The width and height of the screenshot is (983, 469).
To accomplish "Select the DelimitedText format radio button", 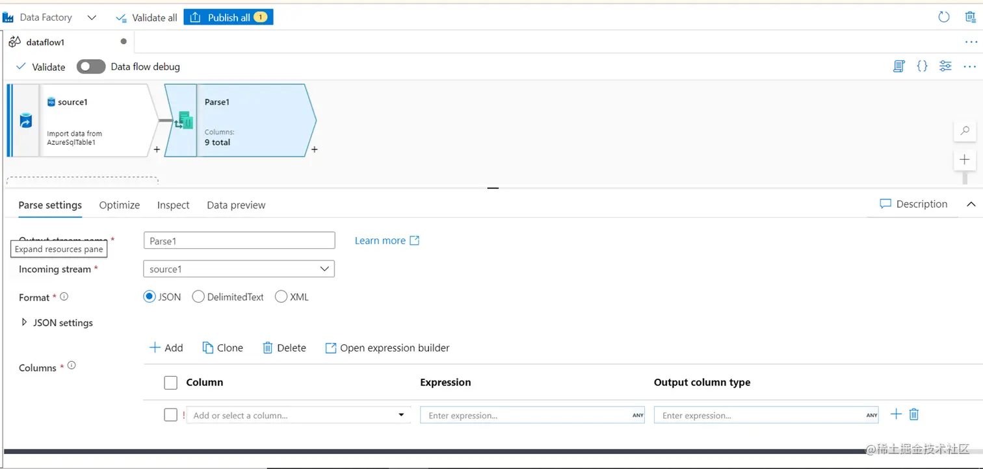I will click(198, 297).
